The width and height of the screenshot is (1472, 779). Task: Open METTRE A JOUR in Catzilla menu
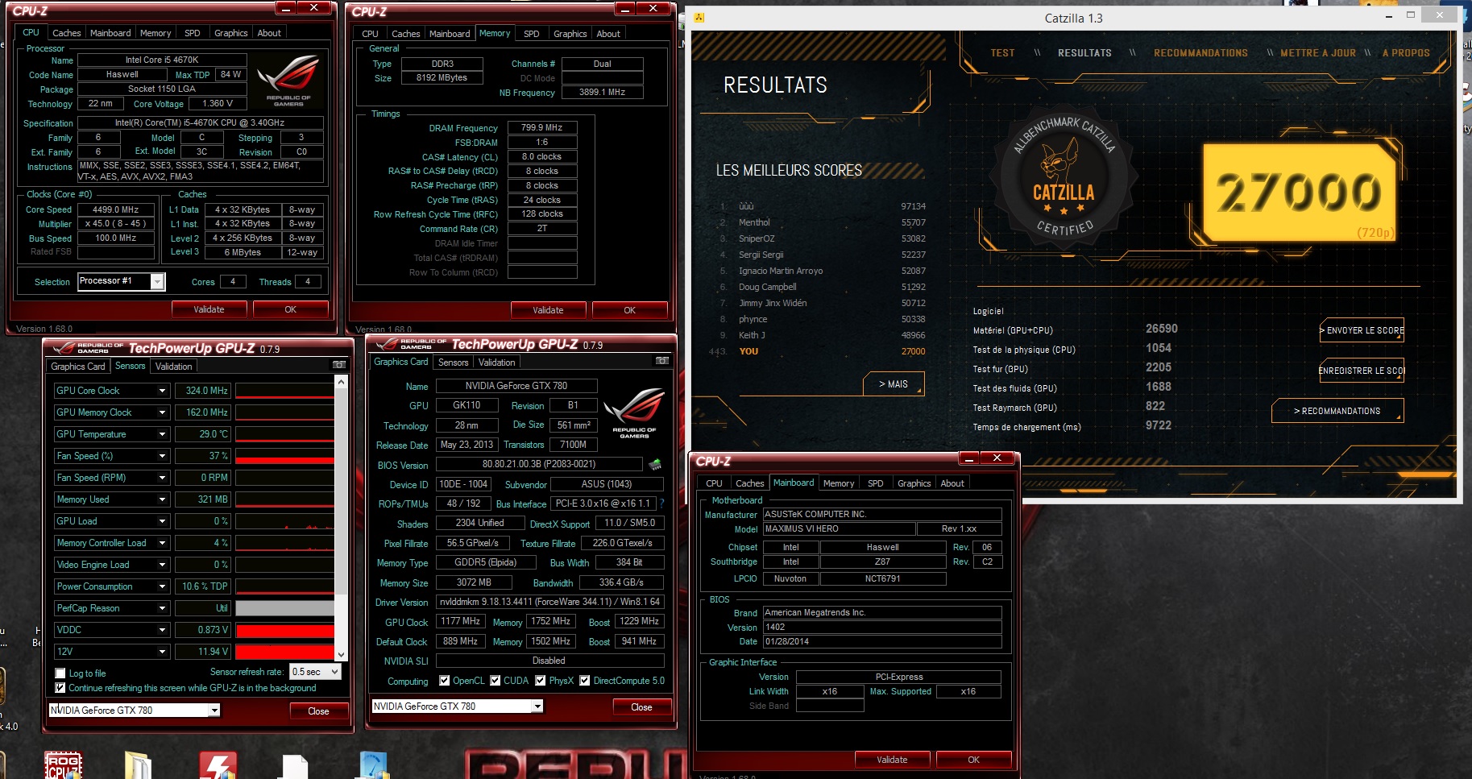pos(1318,53)
